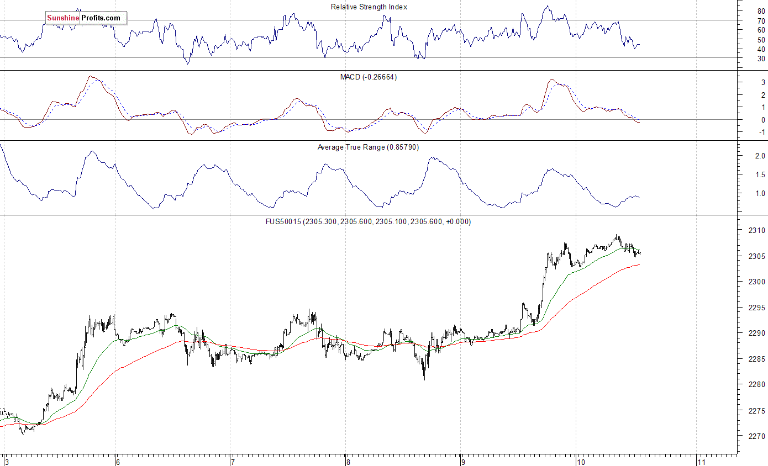
Task: Click date label 3 on time axis
Action: 7,462
